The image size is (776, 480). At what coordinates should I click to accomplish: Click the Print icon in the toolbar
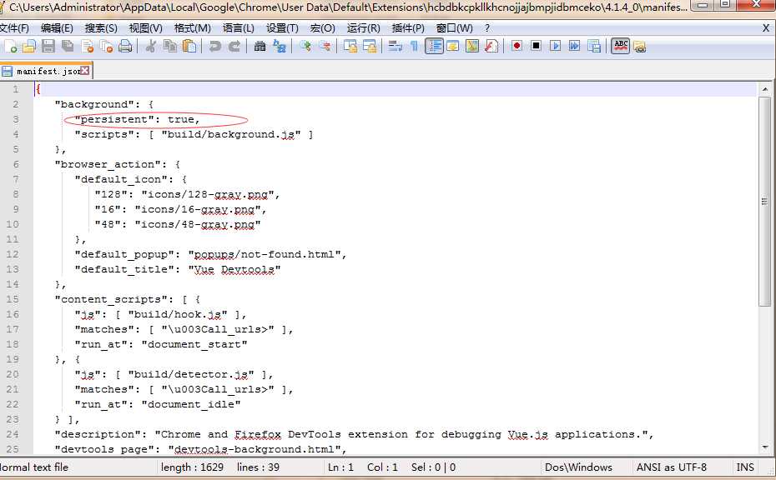[125, 46]
